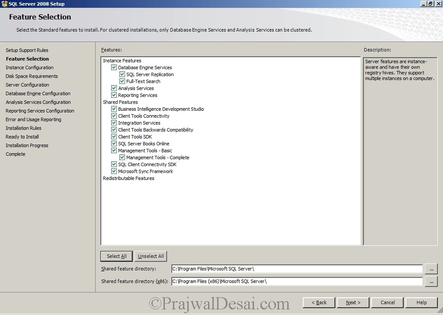Minimize the SQL Server Setup window
The image size is (443, 315).
coord(424,3)
